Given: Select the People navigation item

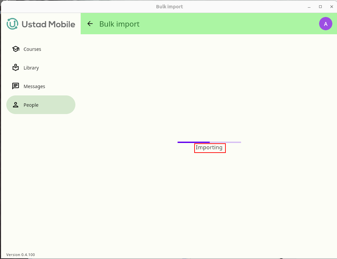Looking at the screenshot, I should coord(41,105).
